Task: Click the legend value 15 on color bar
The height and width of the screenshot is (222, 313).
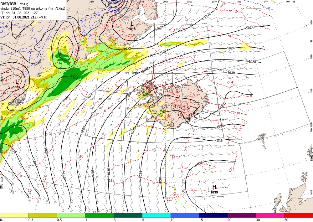Action: coord(201,220)
